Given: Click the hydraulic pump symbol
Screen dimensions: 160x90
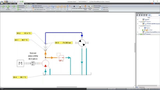Looking at the screenshot, I should point(45,63).
